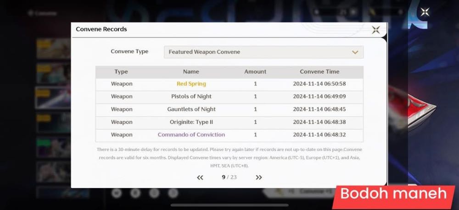Click the Amount column header
Screen dimensions: 459x210
[255, 72]
